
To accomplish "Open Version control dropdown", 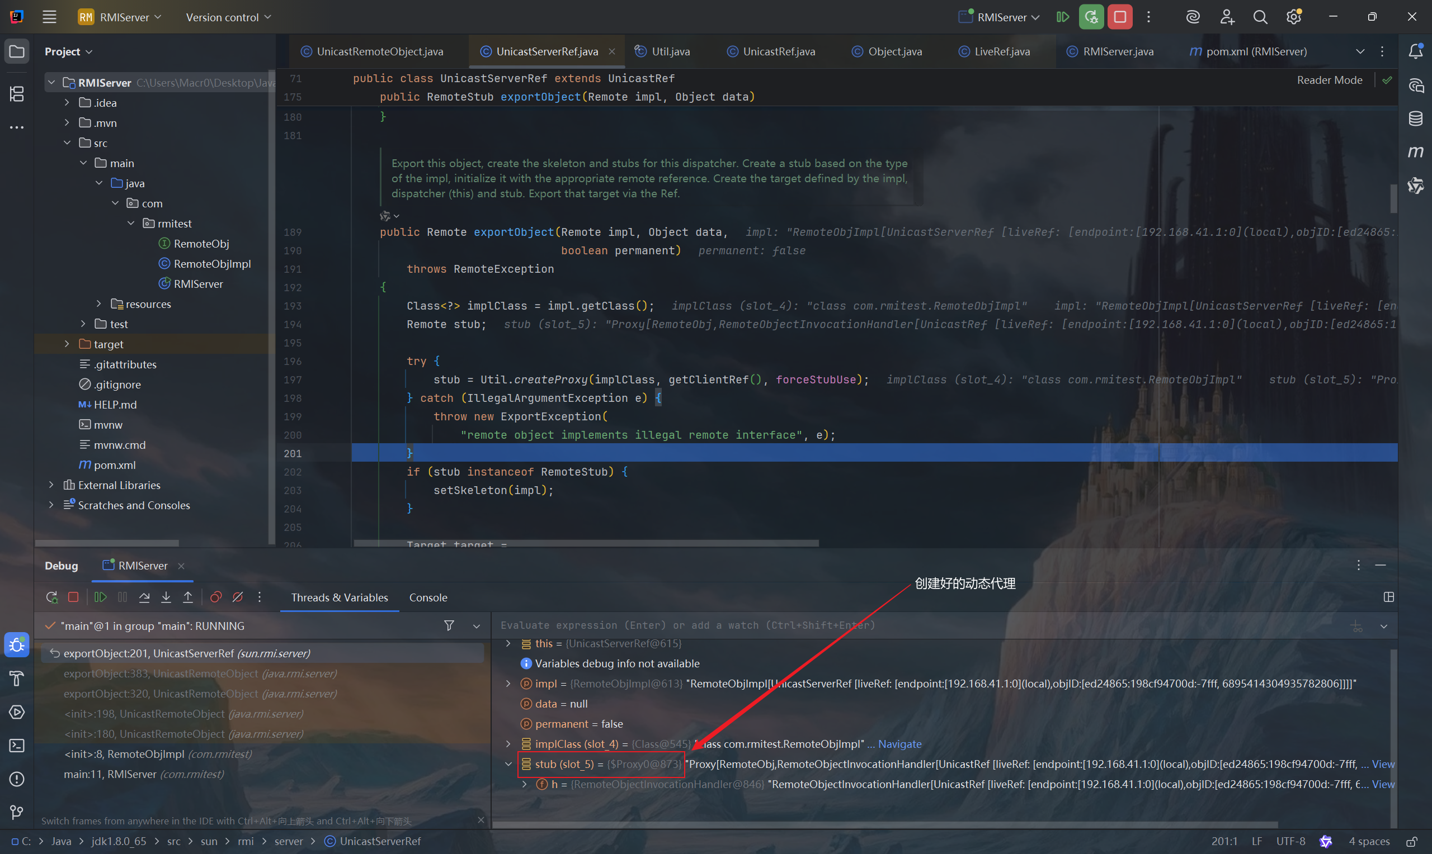I will click(228, 17).
